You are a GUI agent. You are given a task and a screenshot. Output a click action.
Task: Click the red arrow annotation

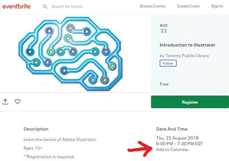point(140,149)
